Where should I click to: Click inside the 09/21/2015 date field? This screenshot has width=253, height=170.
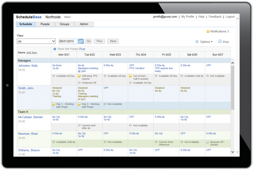point(68,41)
